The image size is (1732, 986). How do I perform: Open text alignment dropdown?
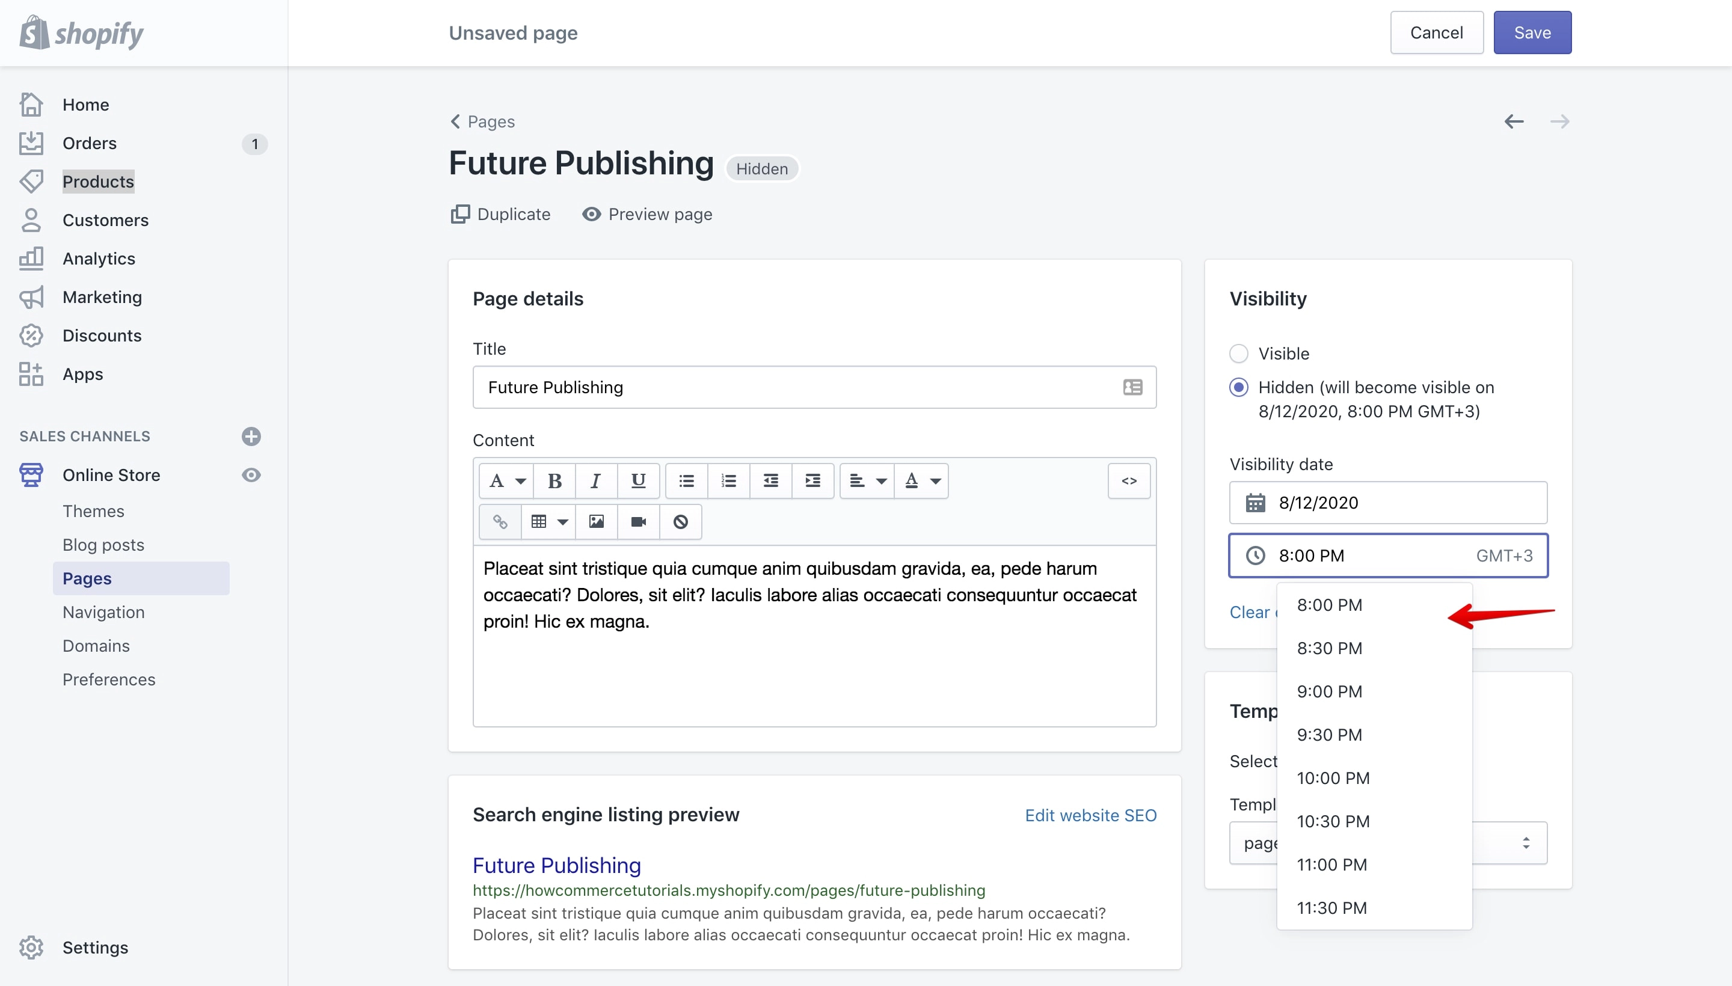click(x=867, y=481)
